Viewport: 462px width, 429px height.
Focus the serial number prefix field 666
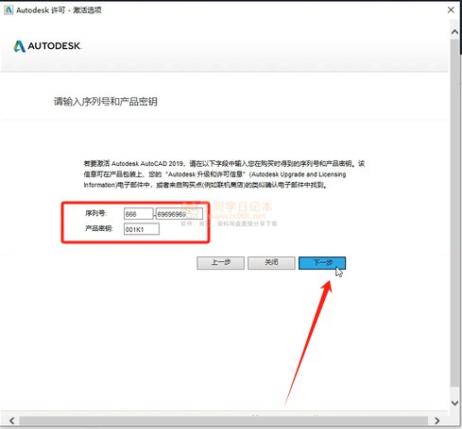(138, 214)
